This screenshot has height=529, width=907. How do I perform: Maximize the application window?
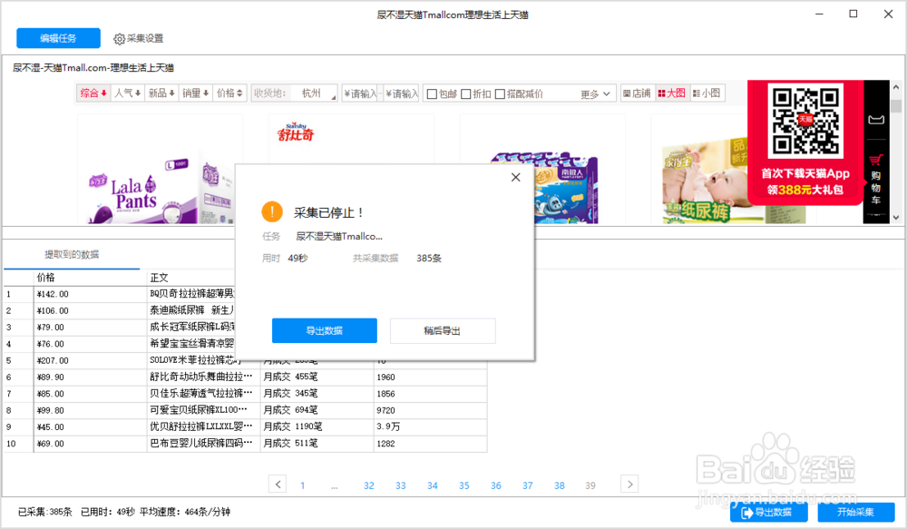point(853,14)
